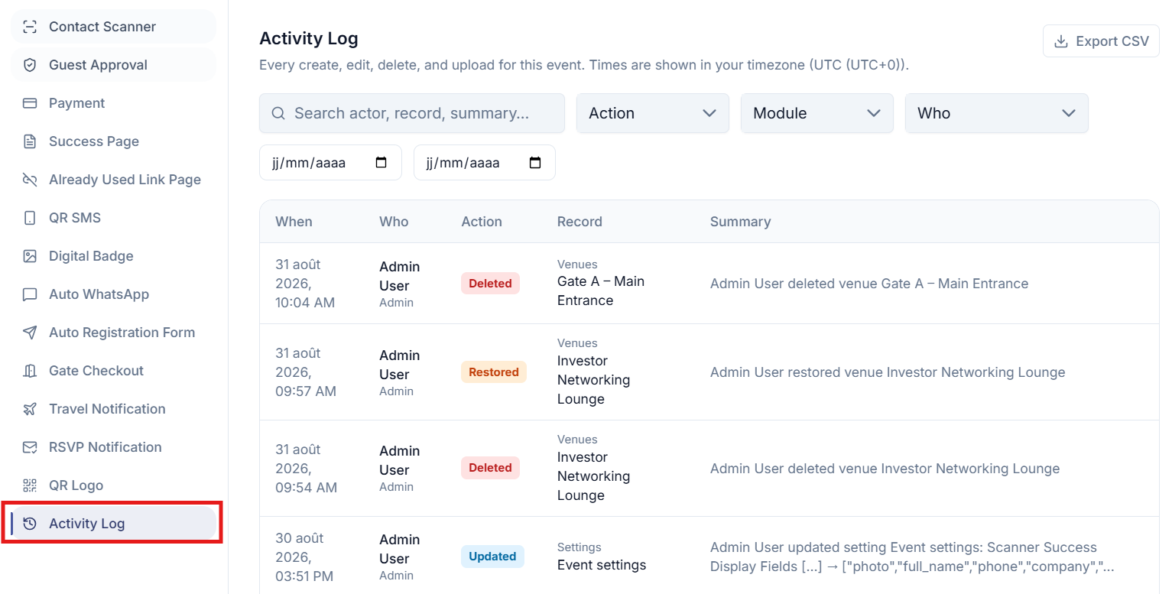Click the start date jj/mm/aaaa field
The image size is (1172, 594).
click(x=330, y=163)
